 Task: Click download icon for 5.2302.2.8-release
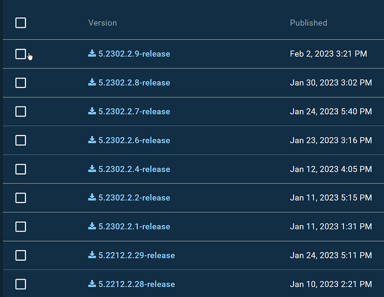(x=92, y=83)
